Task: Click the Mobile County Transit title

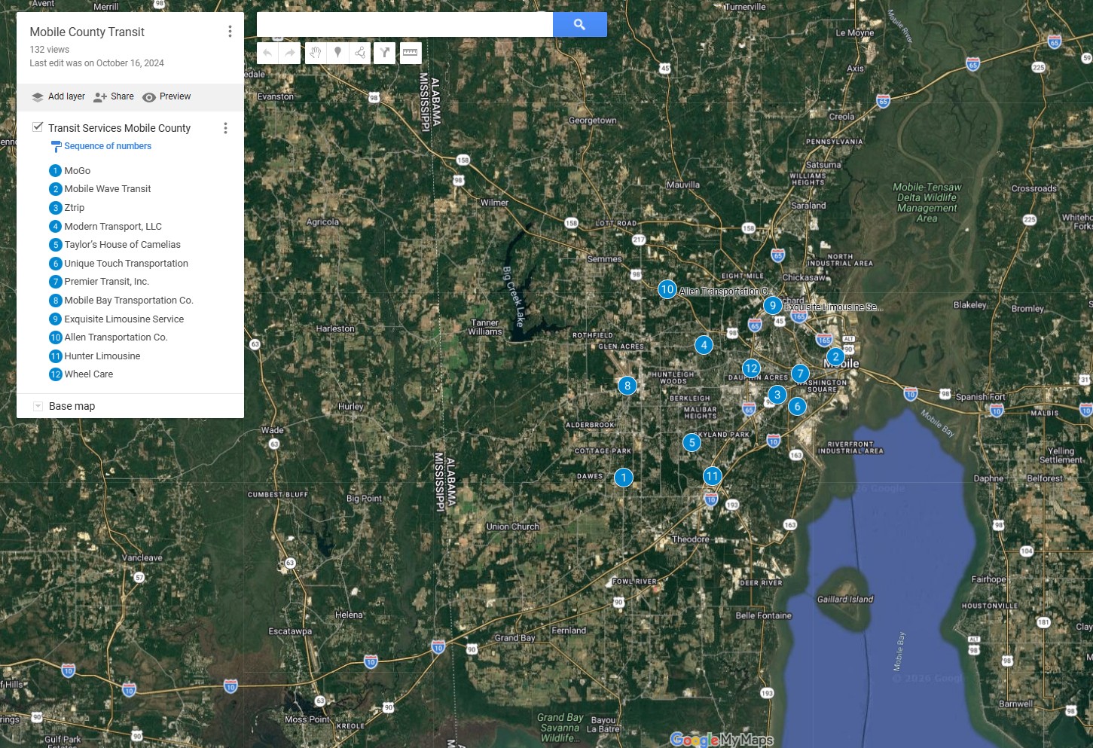Action: pos(87,32)
